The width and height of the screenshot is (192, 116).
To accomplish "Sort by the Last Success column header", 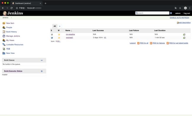I will point(98,30).
